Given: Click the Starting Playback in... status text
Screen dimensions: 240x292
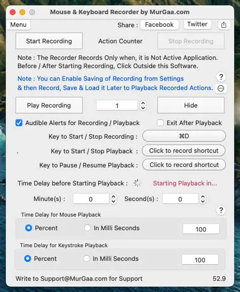Looking at the screenshot, I should point(185,183).
